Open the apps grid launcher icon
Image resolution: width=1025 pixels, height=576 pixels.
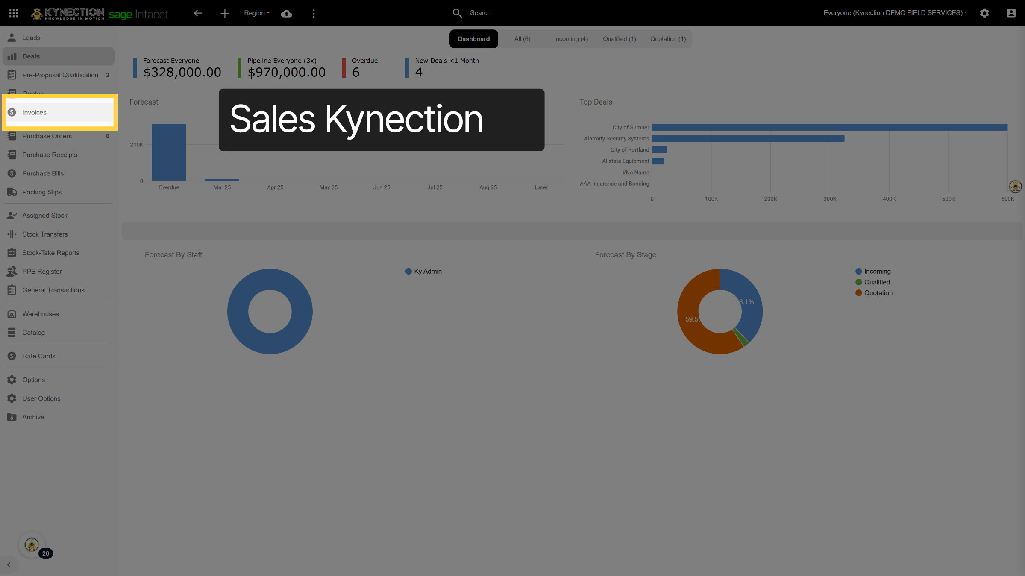click(x=14, y=13)
